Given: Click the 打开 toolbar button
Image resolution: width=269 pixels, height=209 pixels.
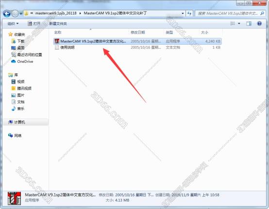Looking at the screenshot, I should tap(34, 23).
